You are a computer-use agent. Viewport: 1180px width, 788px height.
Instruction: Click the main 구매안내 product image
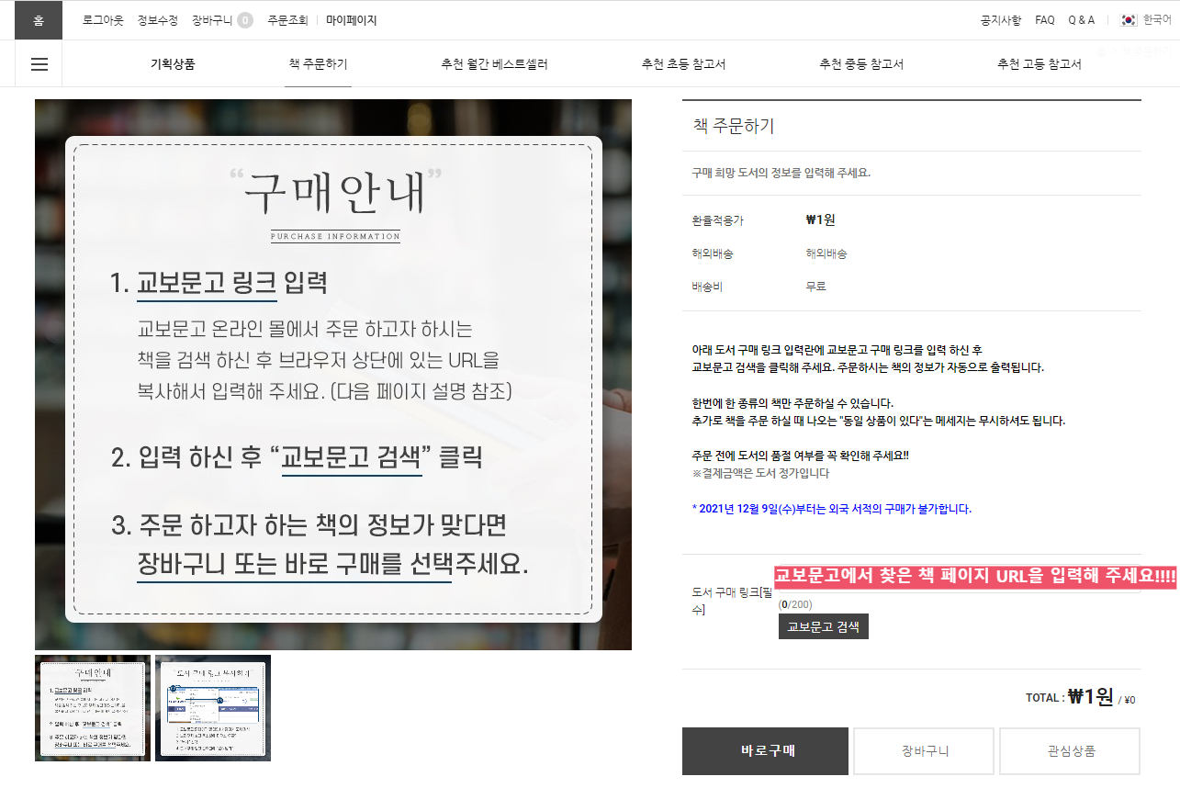click(x=333, y=375)
